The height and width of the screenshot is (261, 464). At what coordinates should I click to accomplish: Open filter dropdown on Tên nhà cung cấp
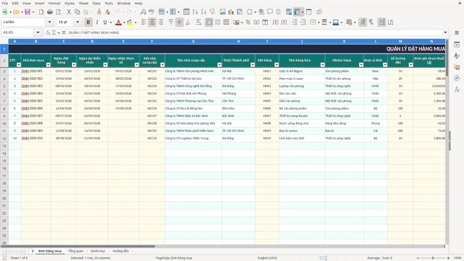point(220,65)
